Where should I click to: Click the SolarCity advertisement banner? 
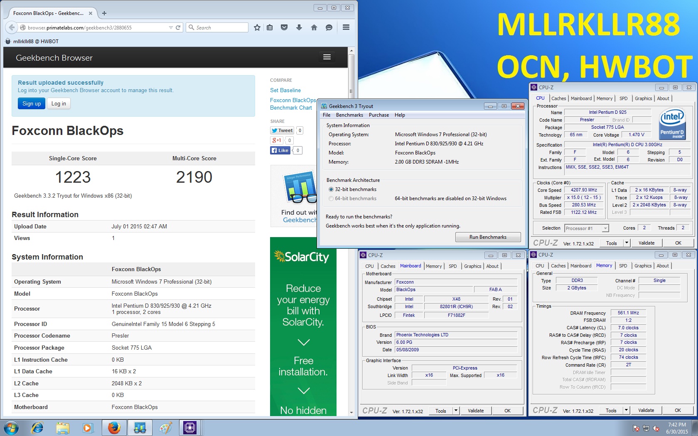click(303, 326)
